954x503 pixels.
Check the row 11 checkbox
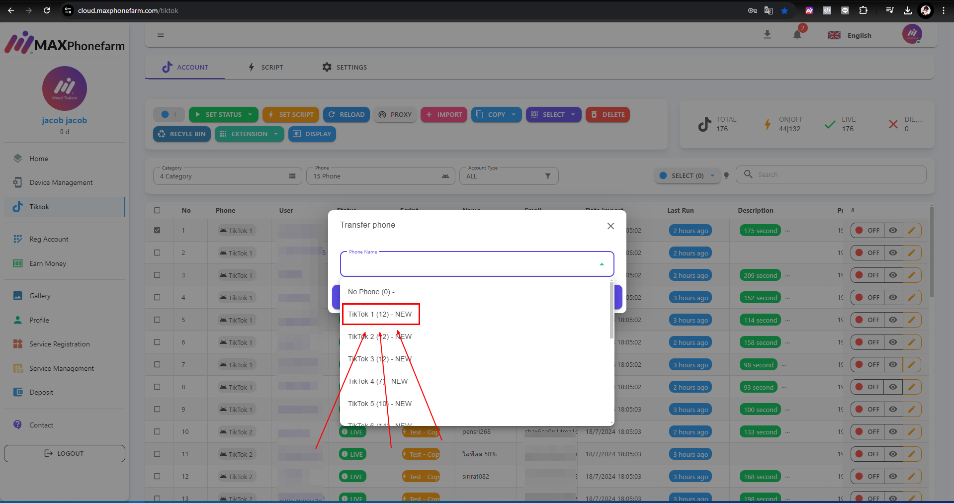coord(157,454)
